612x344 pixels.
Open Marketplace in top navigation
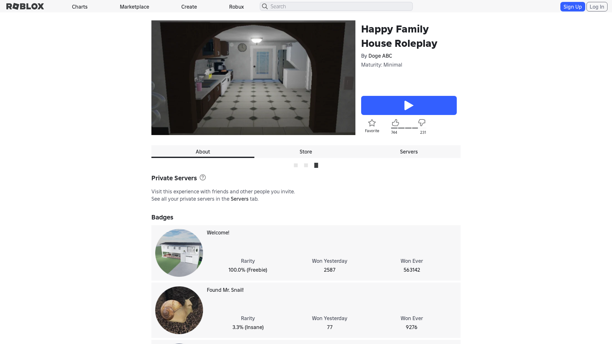(135, 7)
